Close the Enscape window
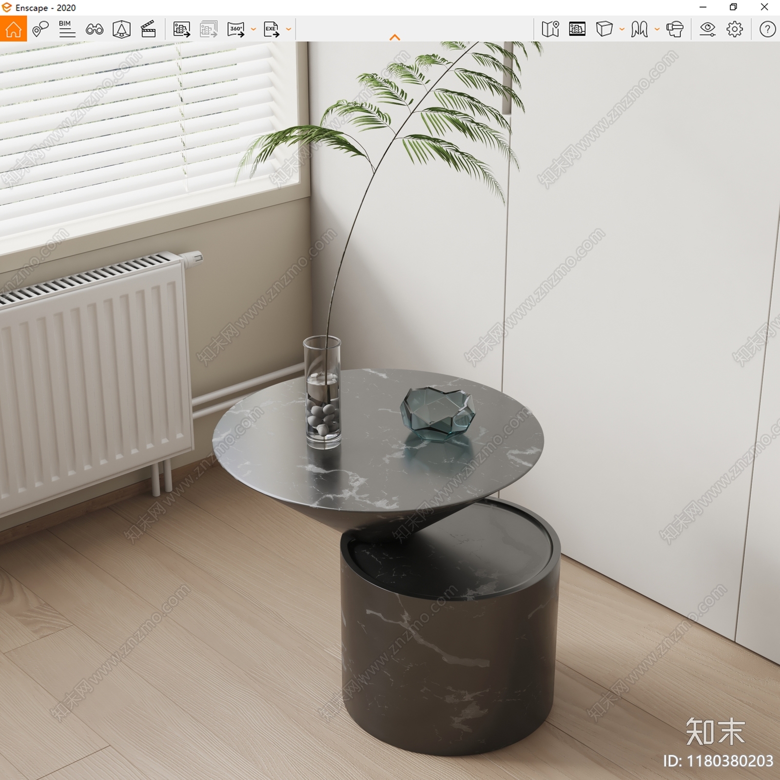The width and height of the screenshot is (780, 780). [764, 7]
